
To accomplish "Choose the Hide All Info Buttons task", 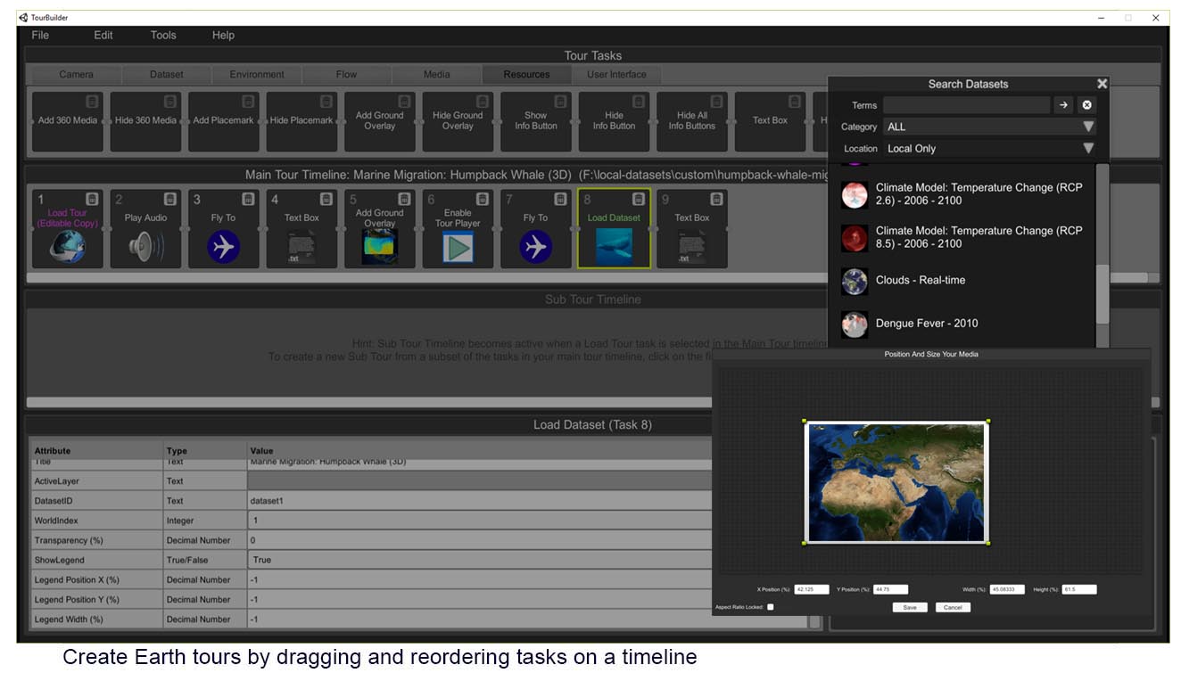I will pos(692,121).
